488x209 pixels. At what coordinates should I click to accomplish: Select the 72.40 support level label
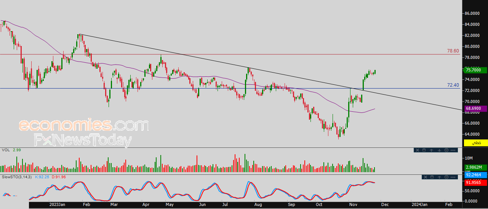click(453, 85)
